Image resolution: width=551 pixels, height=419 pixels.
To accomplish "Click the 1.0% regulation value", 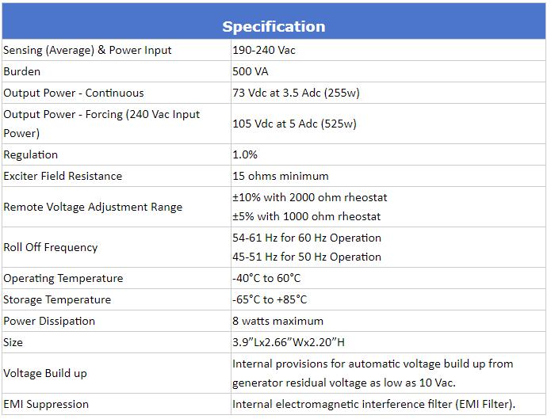I will pyautogui.click(x=245, y=155).
